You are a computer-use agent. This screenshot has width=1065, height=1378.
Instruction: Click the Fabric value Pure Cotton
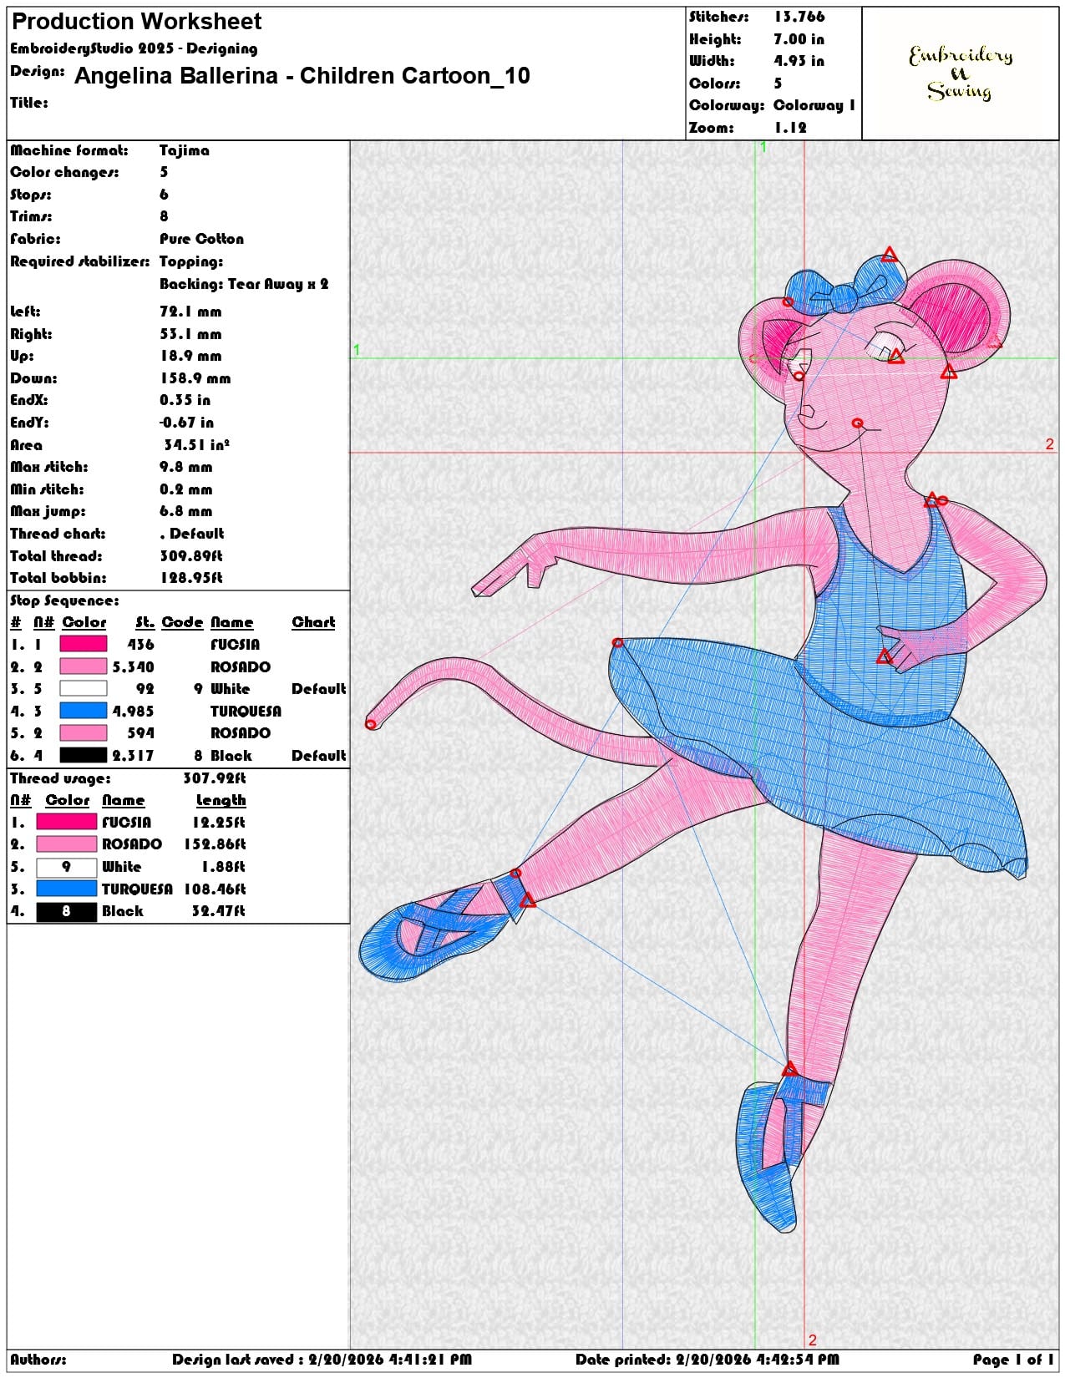coord(202,239)
